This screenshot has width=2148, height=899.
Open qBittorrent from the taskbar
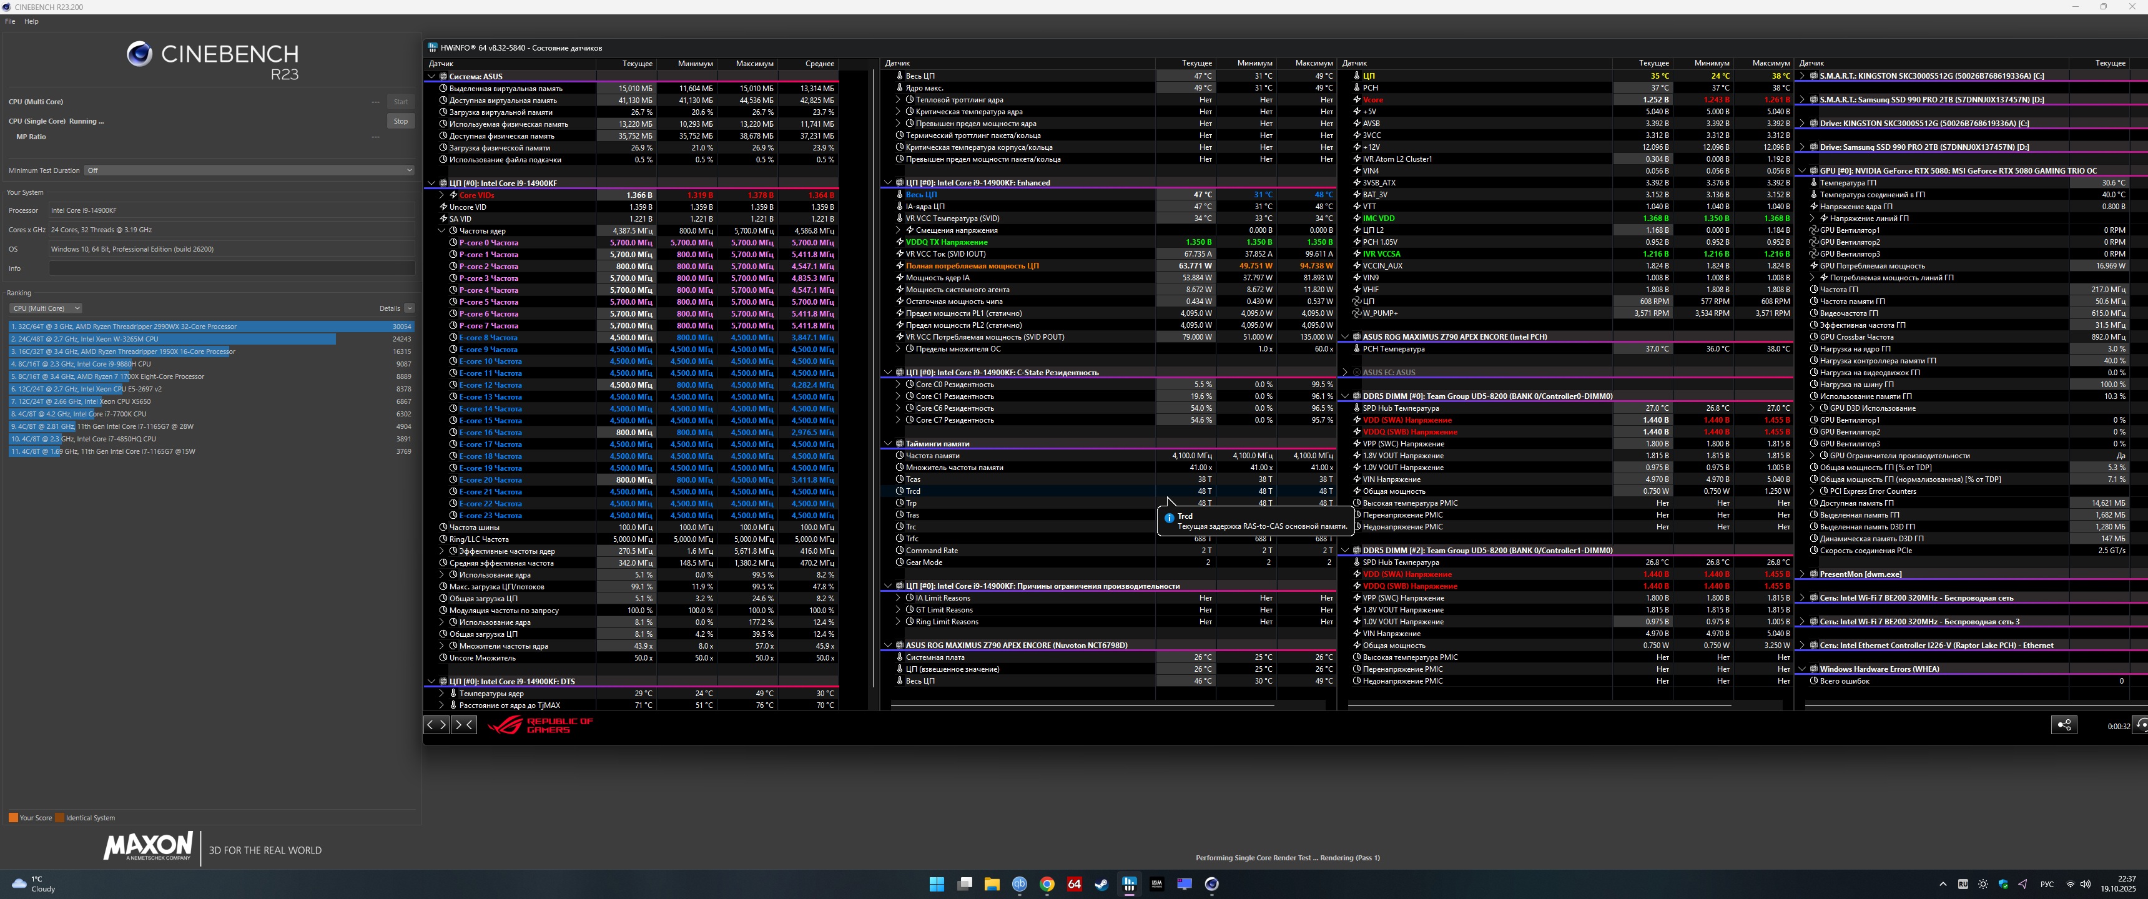pyautogui.click(x=1019, y=884)
